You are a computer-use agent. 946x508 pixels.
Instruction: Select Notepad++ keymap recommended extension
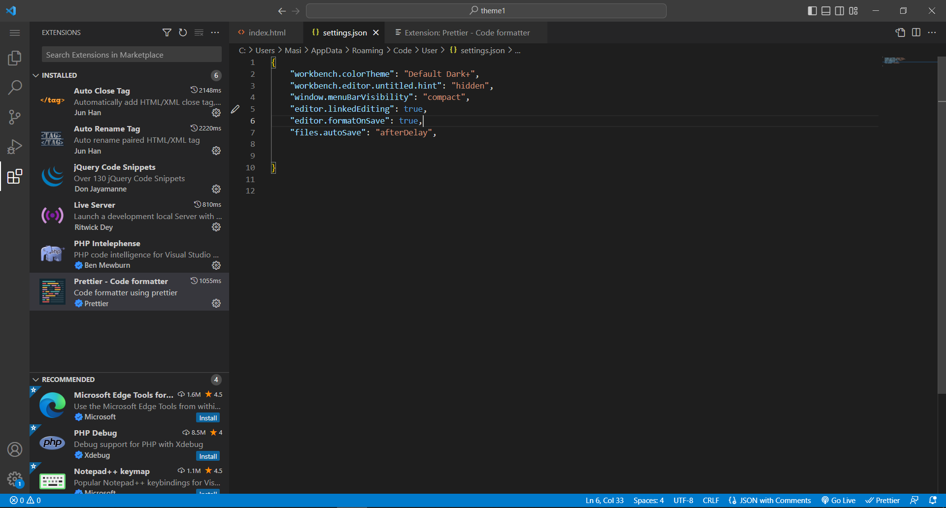129,478
